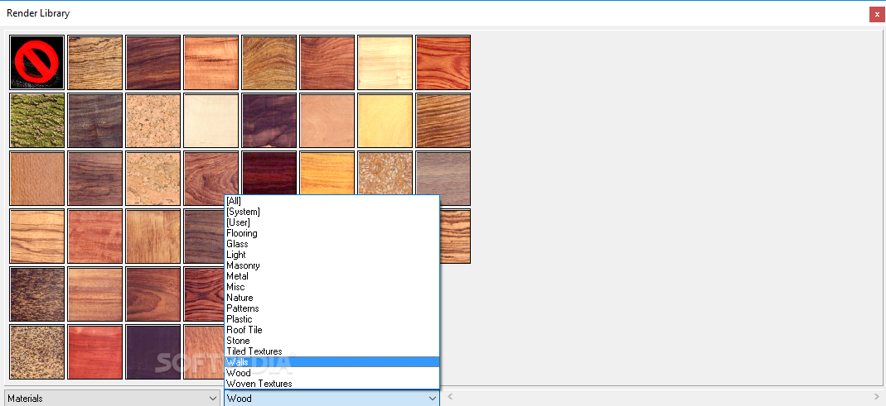886x406 pixels.
Task: Select the Flooring category
Action: (x=332, y=233)
